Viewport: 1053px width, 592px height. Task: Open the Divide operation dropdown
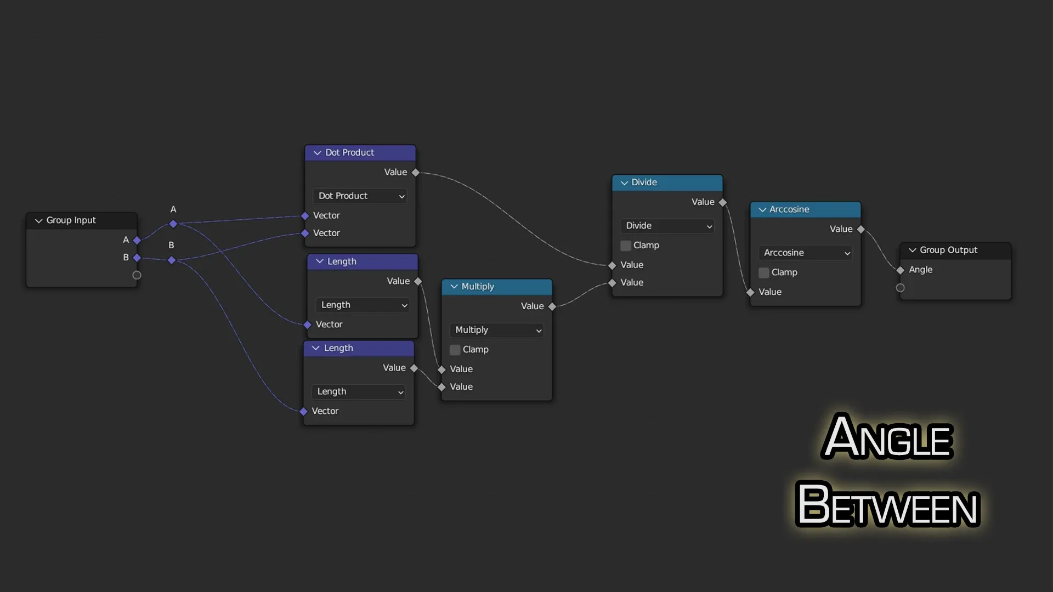(667, 226)
